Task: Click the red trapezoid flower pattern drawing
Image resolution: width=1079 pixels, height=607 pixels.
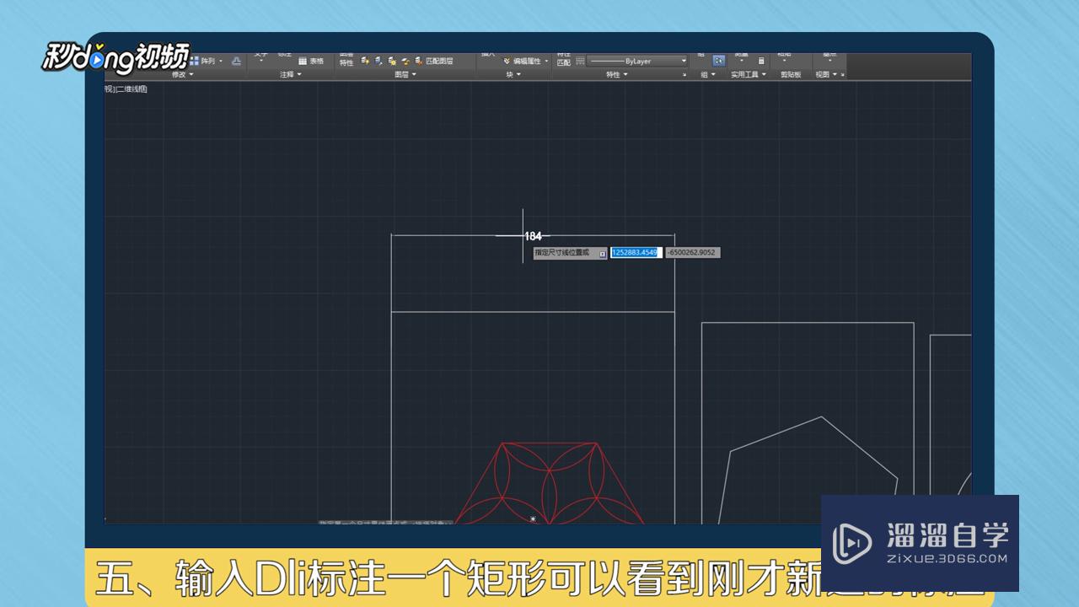Action: 550,483
